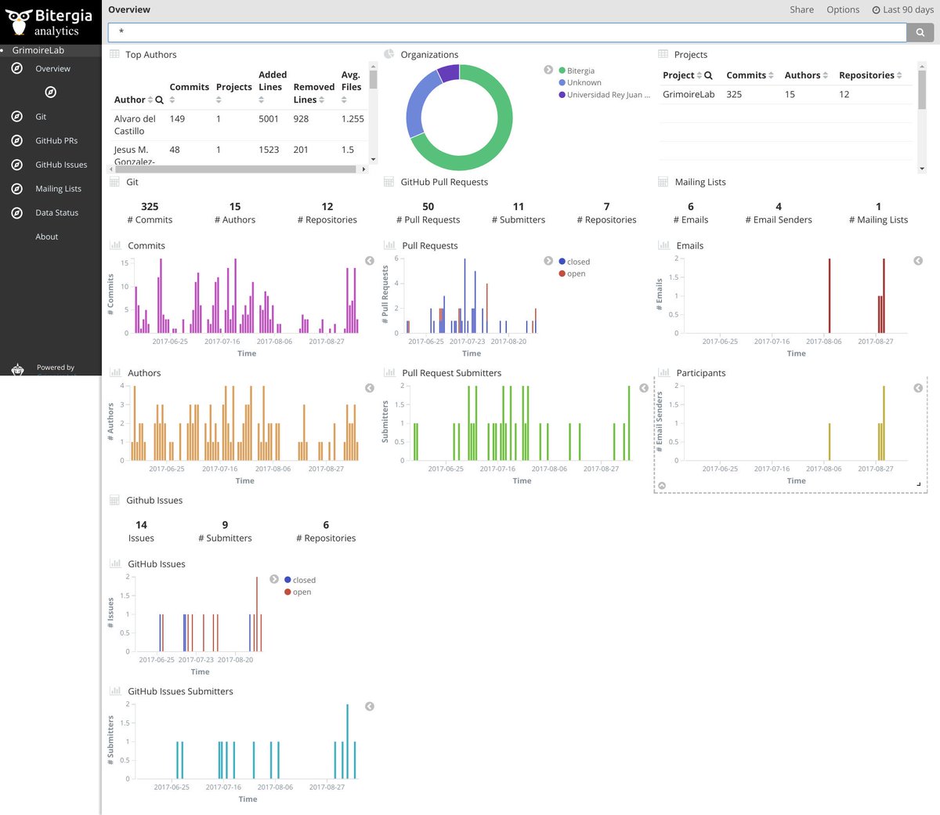Click compass icon next to Overview
Viewport: 940px width, 815px height.
16,68
